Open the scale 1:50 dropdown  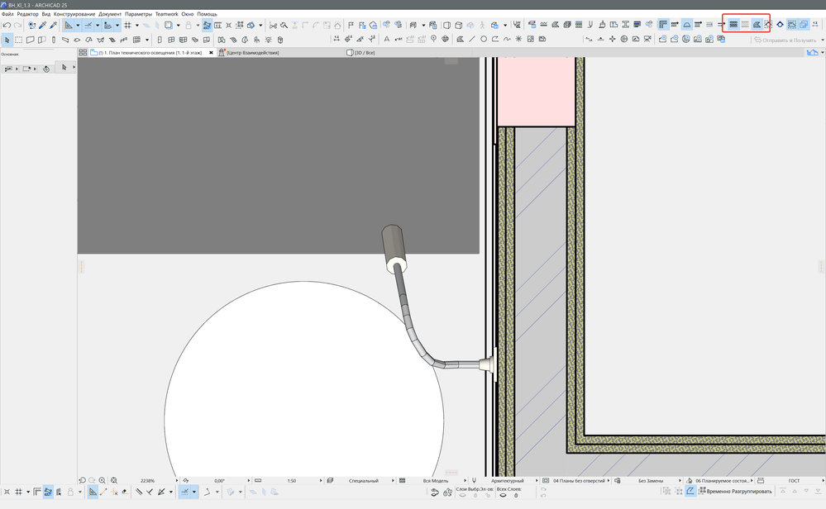(292, 480)
